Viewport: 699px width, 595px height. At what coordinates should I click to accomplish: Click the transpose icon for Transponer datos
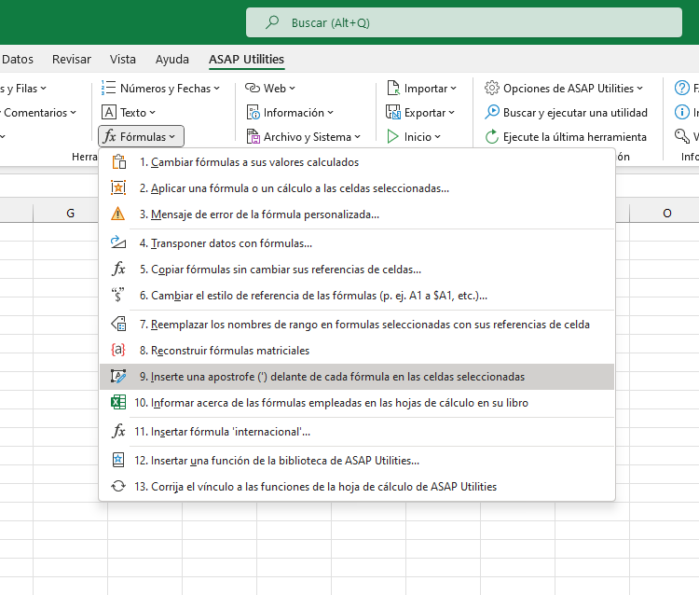point(118,242)
